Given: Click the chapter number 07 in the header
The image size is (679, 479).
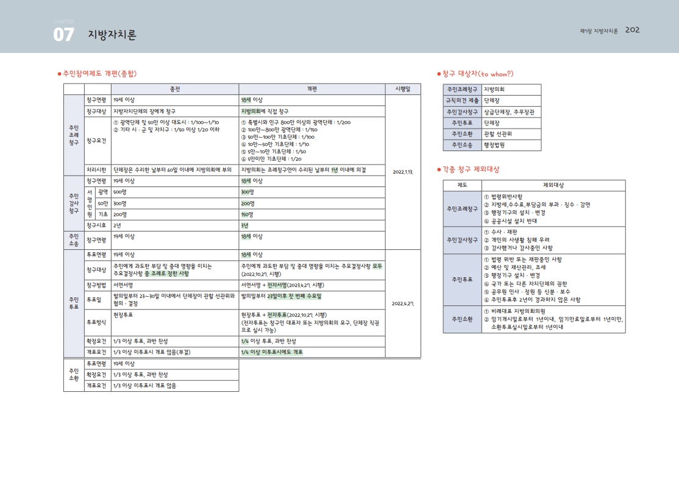Looking at the screenshot, I should tap(63, 35).
